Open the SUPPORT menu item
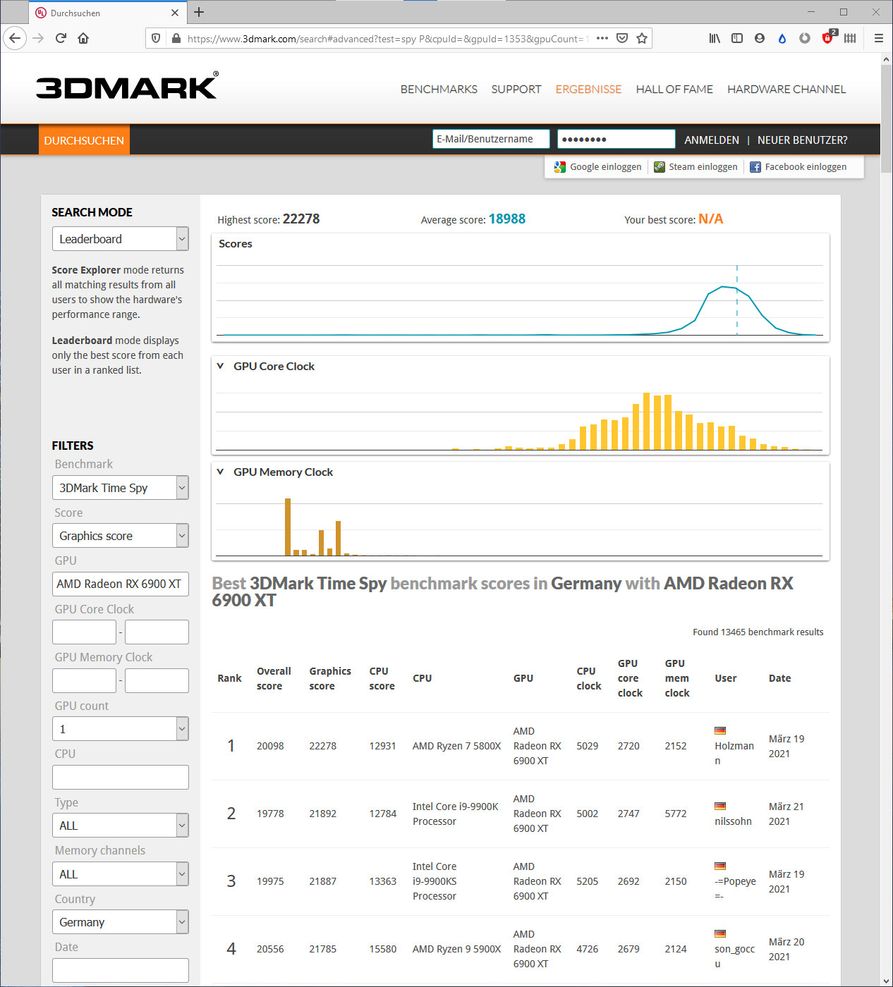The image size is (893, 987). [516, 90]
